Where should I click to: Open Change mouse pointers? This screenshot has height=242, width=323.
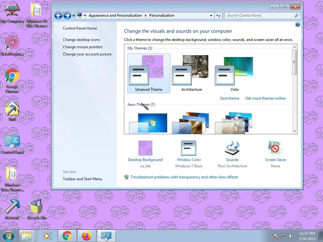(83, 47)
